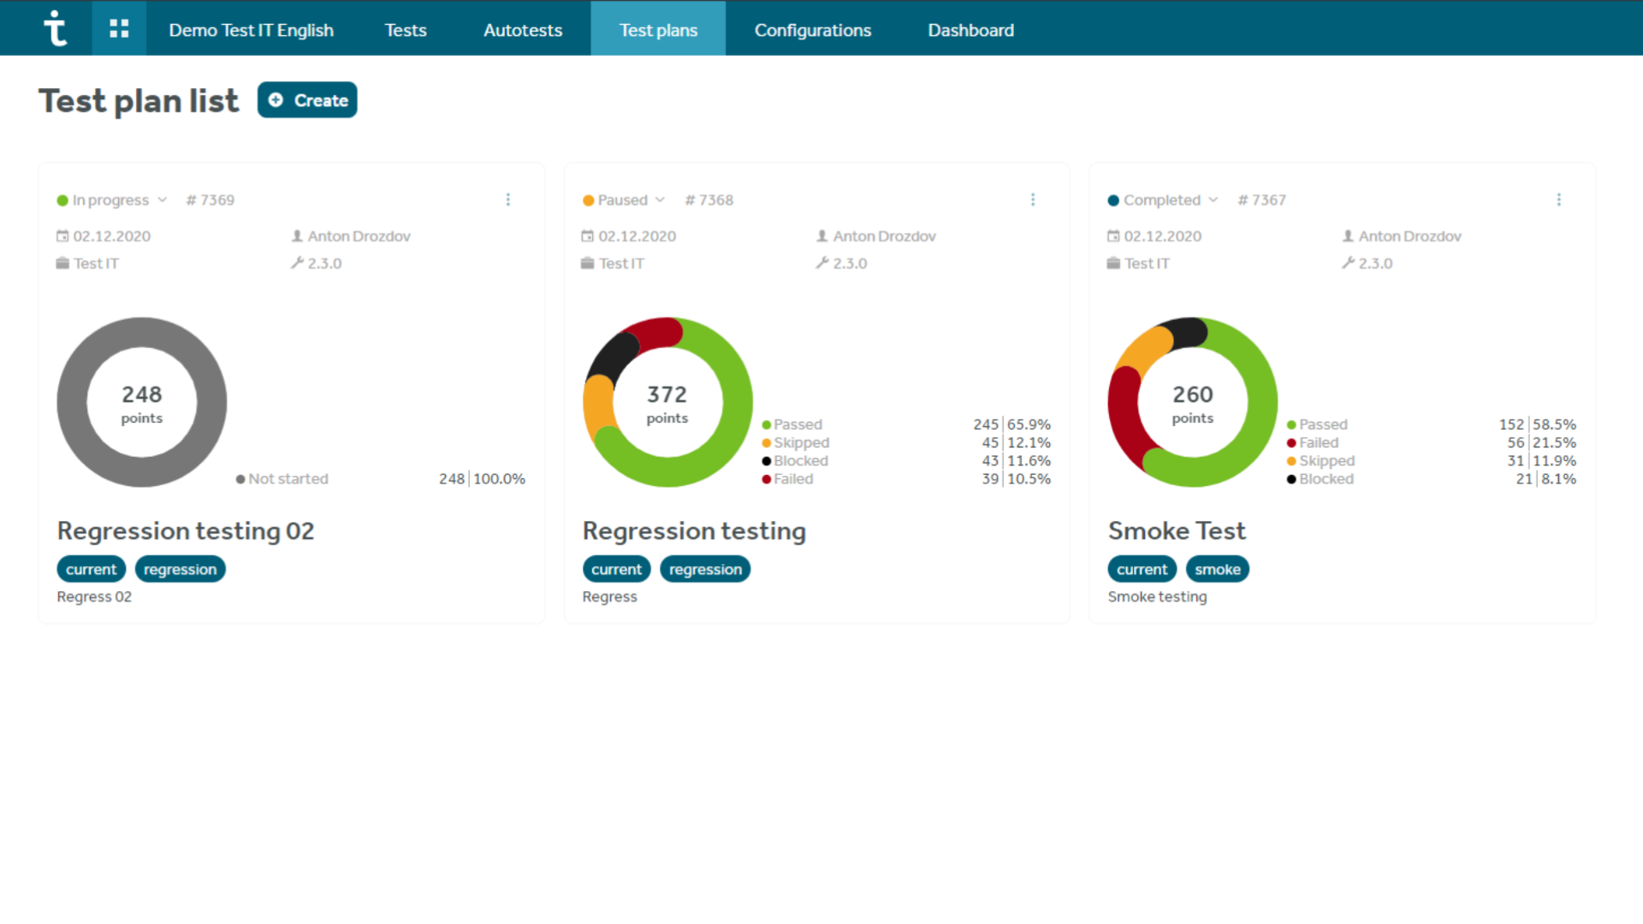The height and width of the screenshot is (924, 1643).
Task: Expand the Paused status dropdown
Action: coord(624,200)
